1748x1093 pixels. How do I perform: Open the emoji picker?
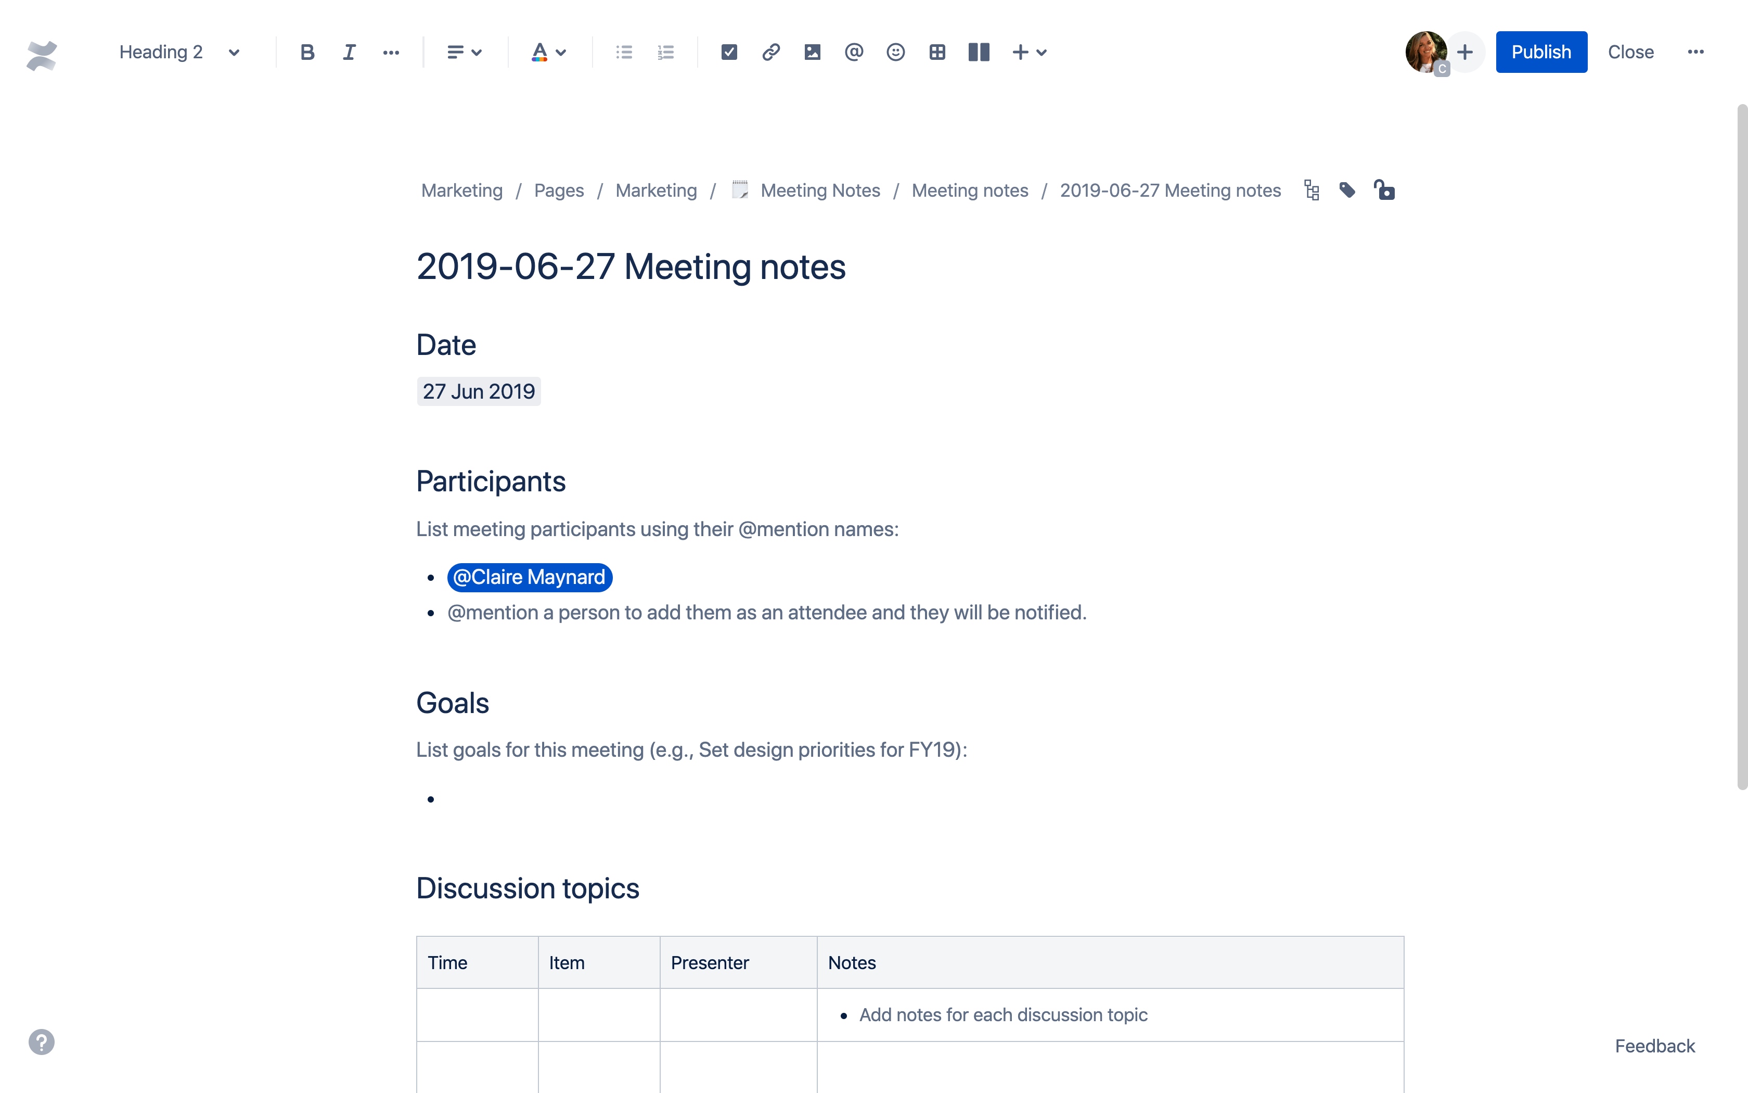pyautogui.click(x=896, y=52)
